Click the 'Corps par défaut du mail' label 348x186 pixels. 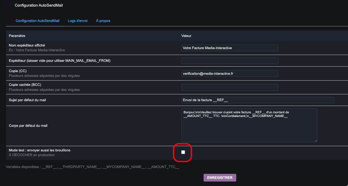(x=28, y=126)
